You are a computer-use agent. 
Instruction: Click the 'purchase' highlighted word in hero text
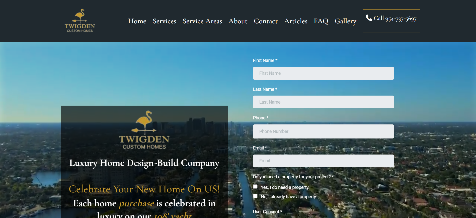pyautogui.click(x=136, y=203)
